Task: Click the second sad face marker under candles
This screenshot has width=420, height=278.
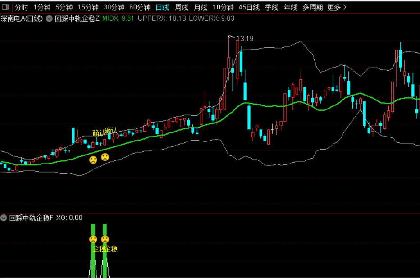Action: (x=105, y=157)
